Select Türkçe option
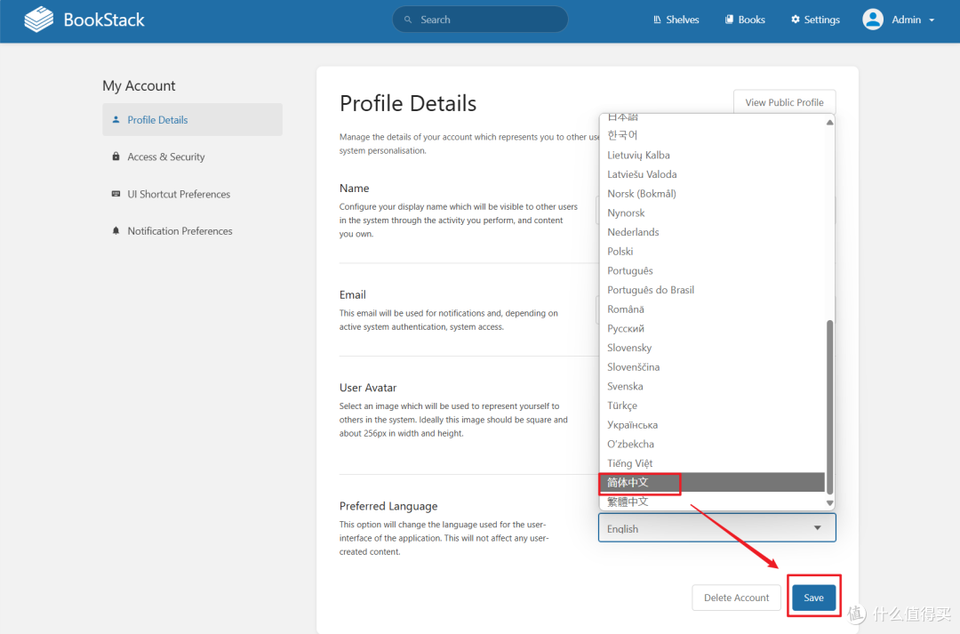Image resolution: width=960 pixels, height=634 pixels. click(712, 405)
